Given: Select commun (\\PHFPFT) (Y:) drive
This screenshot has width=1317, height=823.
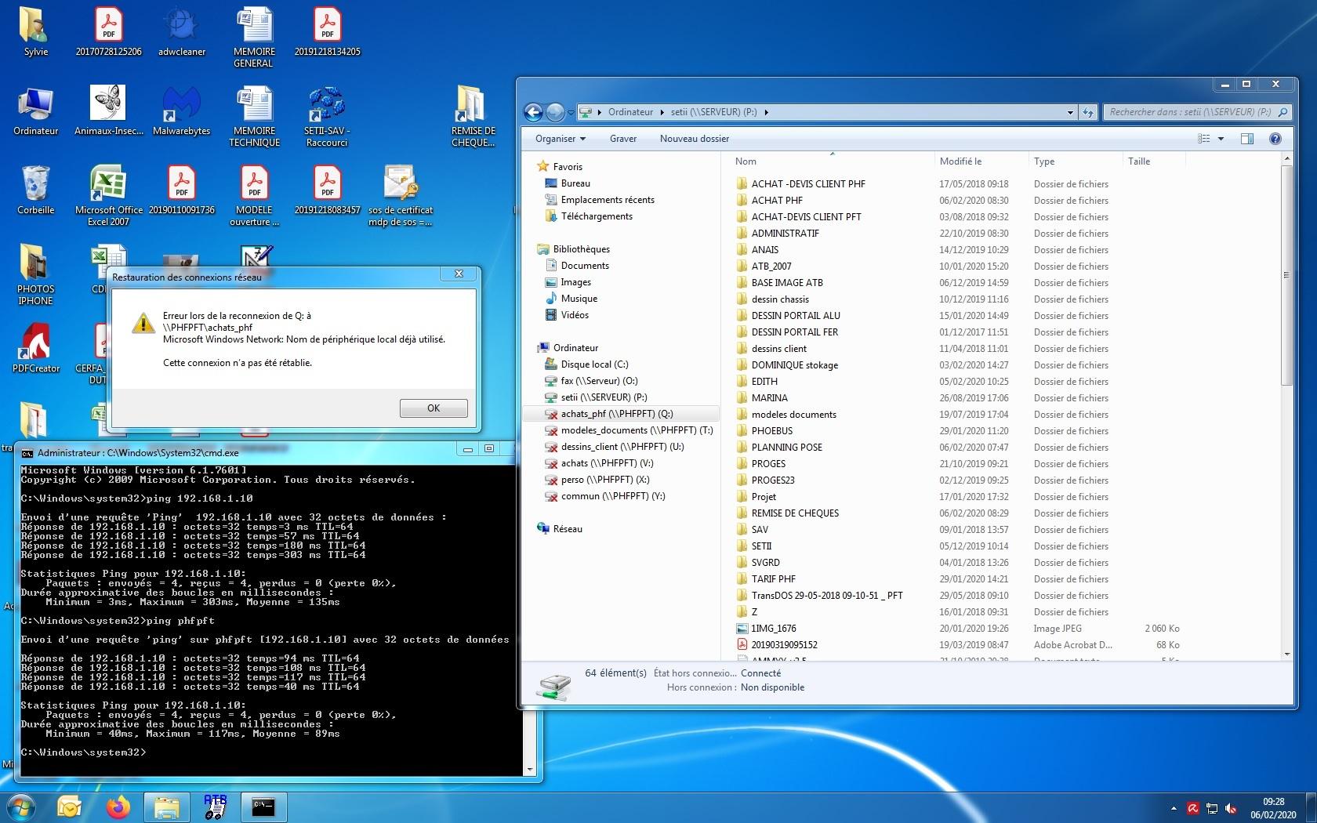Looking at the screenshot, I should point(612,496).
